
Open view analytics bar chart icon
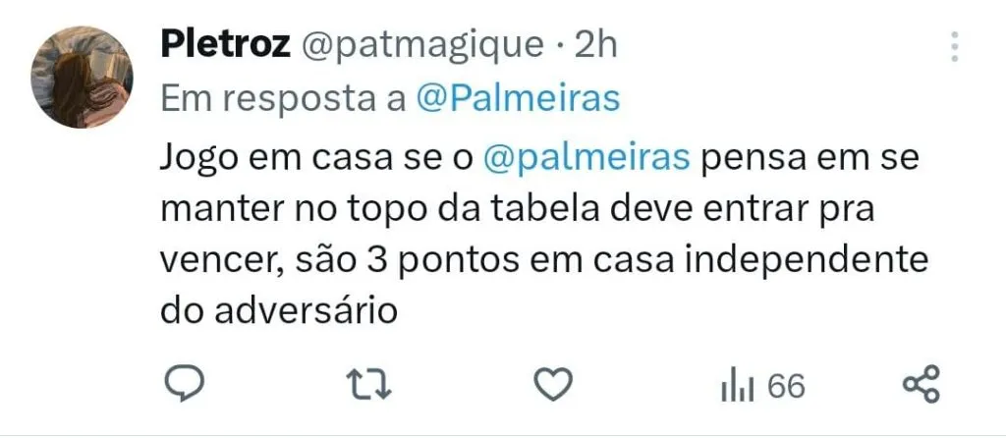pos(737,387)
